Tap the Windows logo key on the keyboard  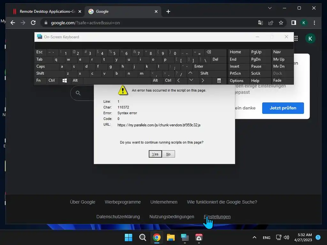coord(65,80)
